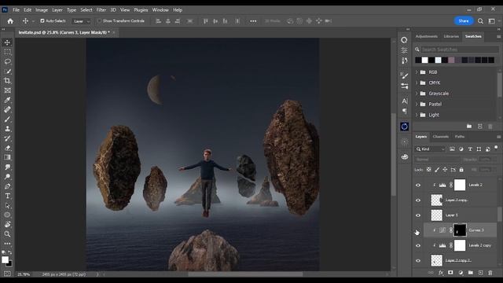Open the workspace switcher icon

point(491,21)
